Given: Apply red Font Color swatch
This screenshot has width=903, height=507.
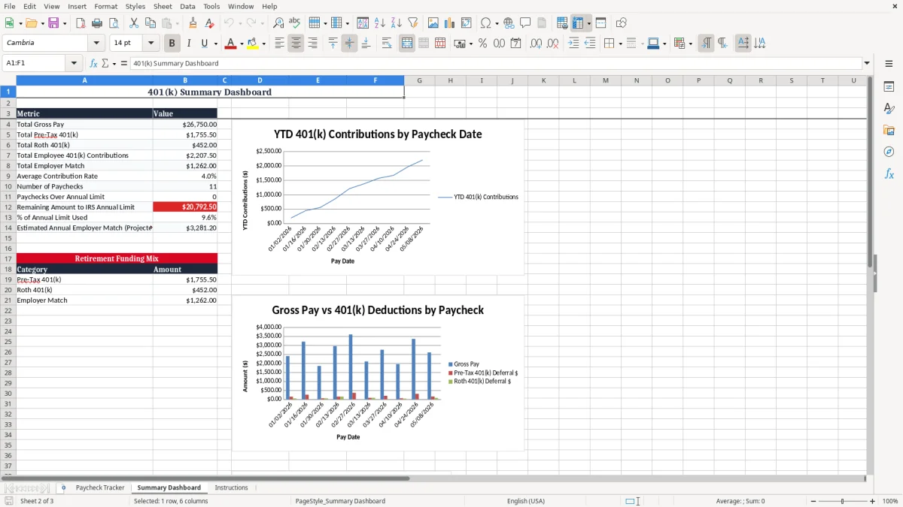Looking at the screenshot, I should click(230, 44).
